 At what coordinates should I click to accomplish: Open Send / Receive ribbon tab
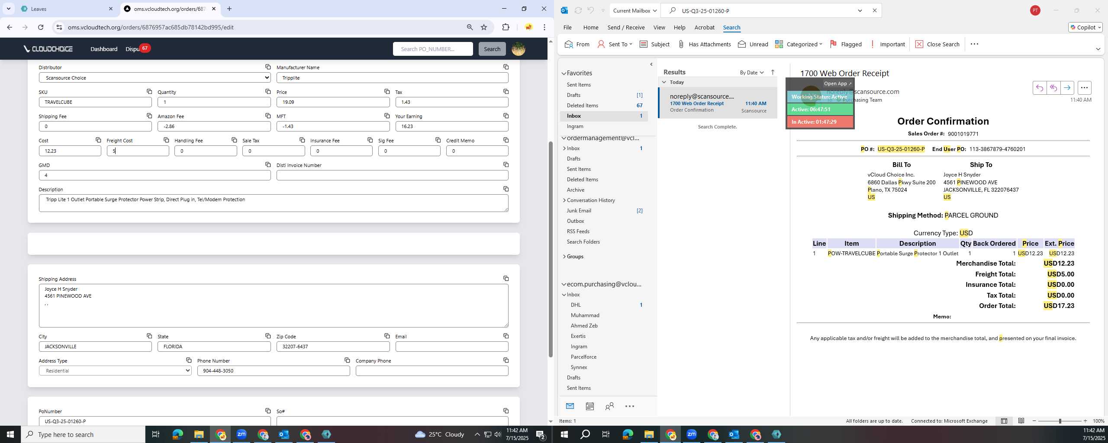coord(626,27)
